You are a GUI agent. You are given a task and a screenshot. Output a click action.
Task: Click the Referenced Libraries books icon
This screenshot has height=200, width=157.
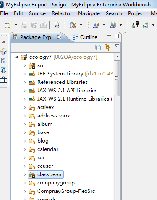[32, 82]
